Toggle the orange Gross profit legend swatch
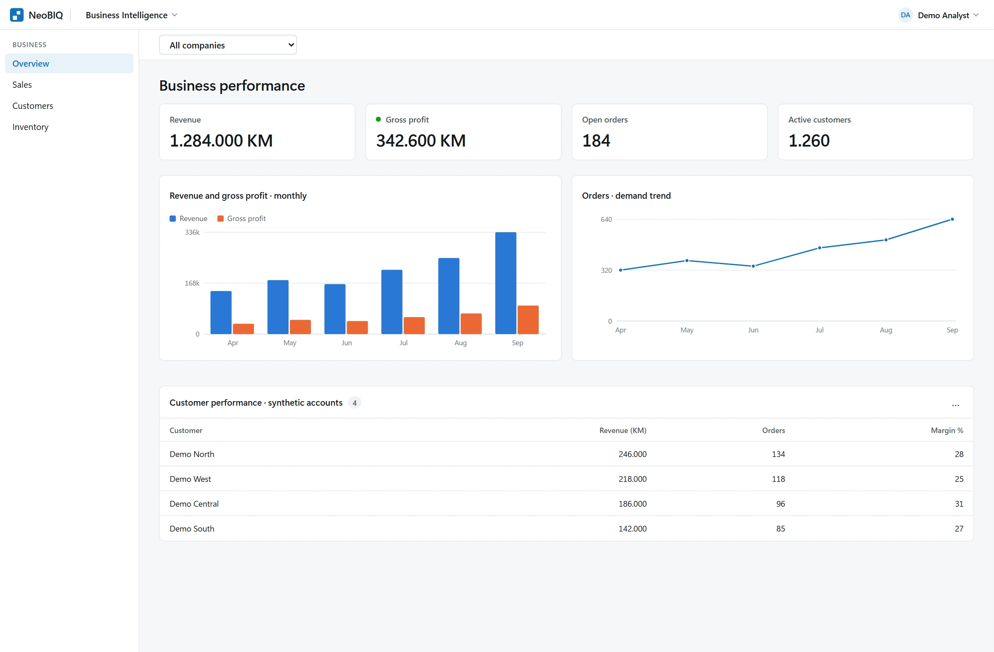The image size is (994, 652). (x=220, y=219)
